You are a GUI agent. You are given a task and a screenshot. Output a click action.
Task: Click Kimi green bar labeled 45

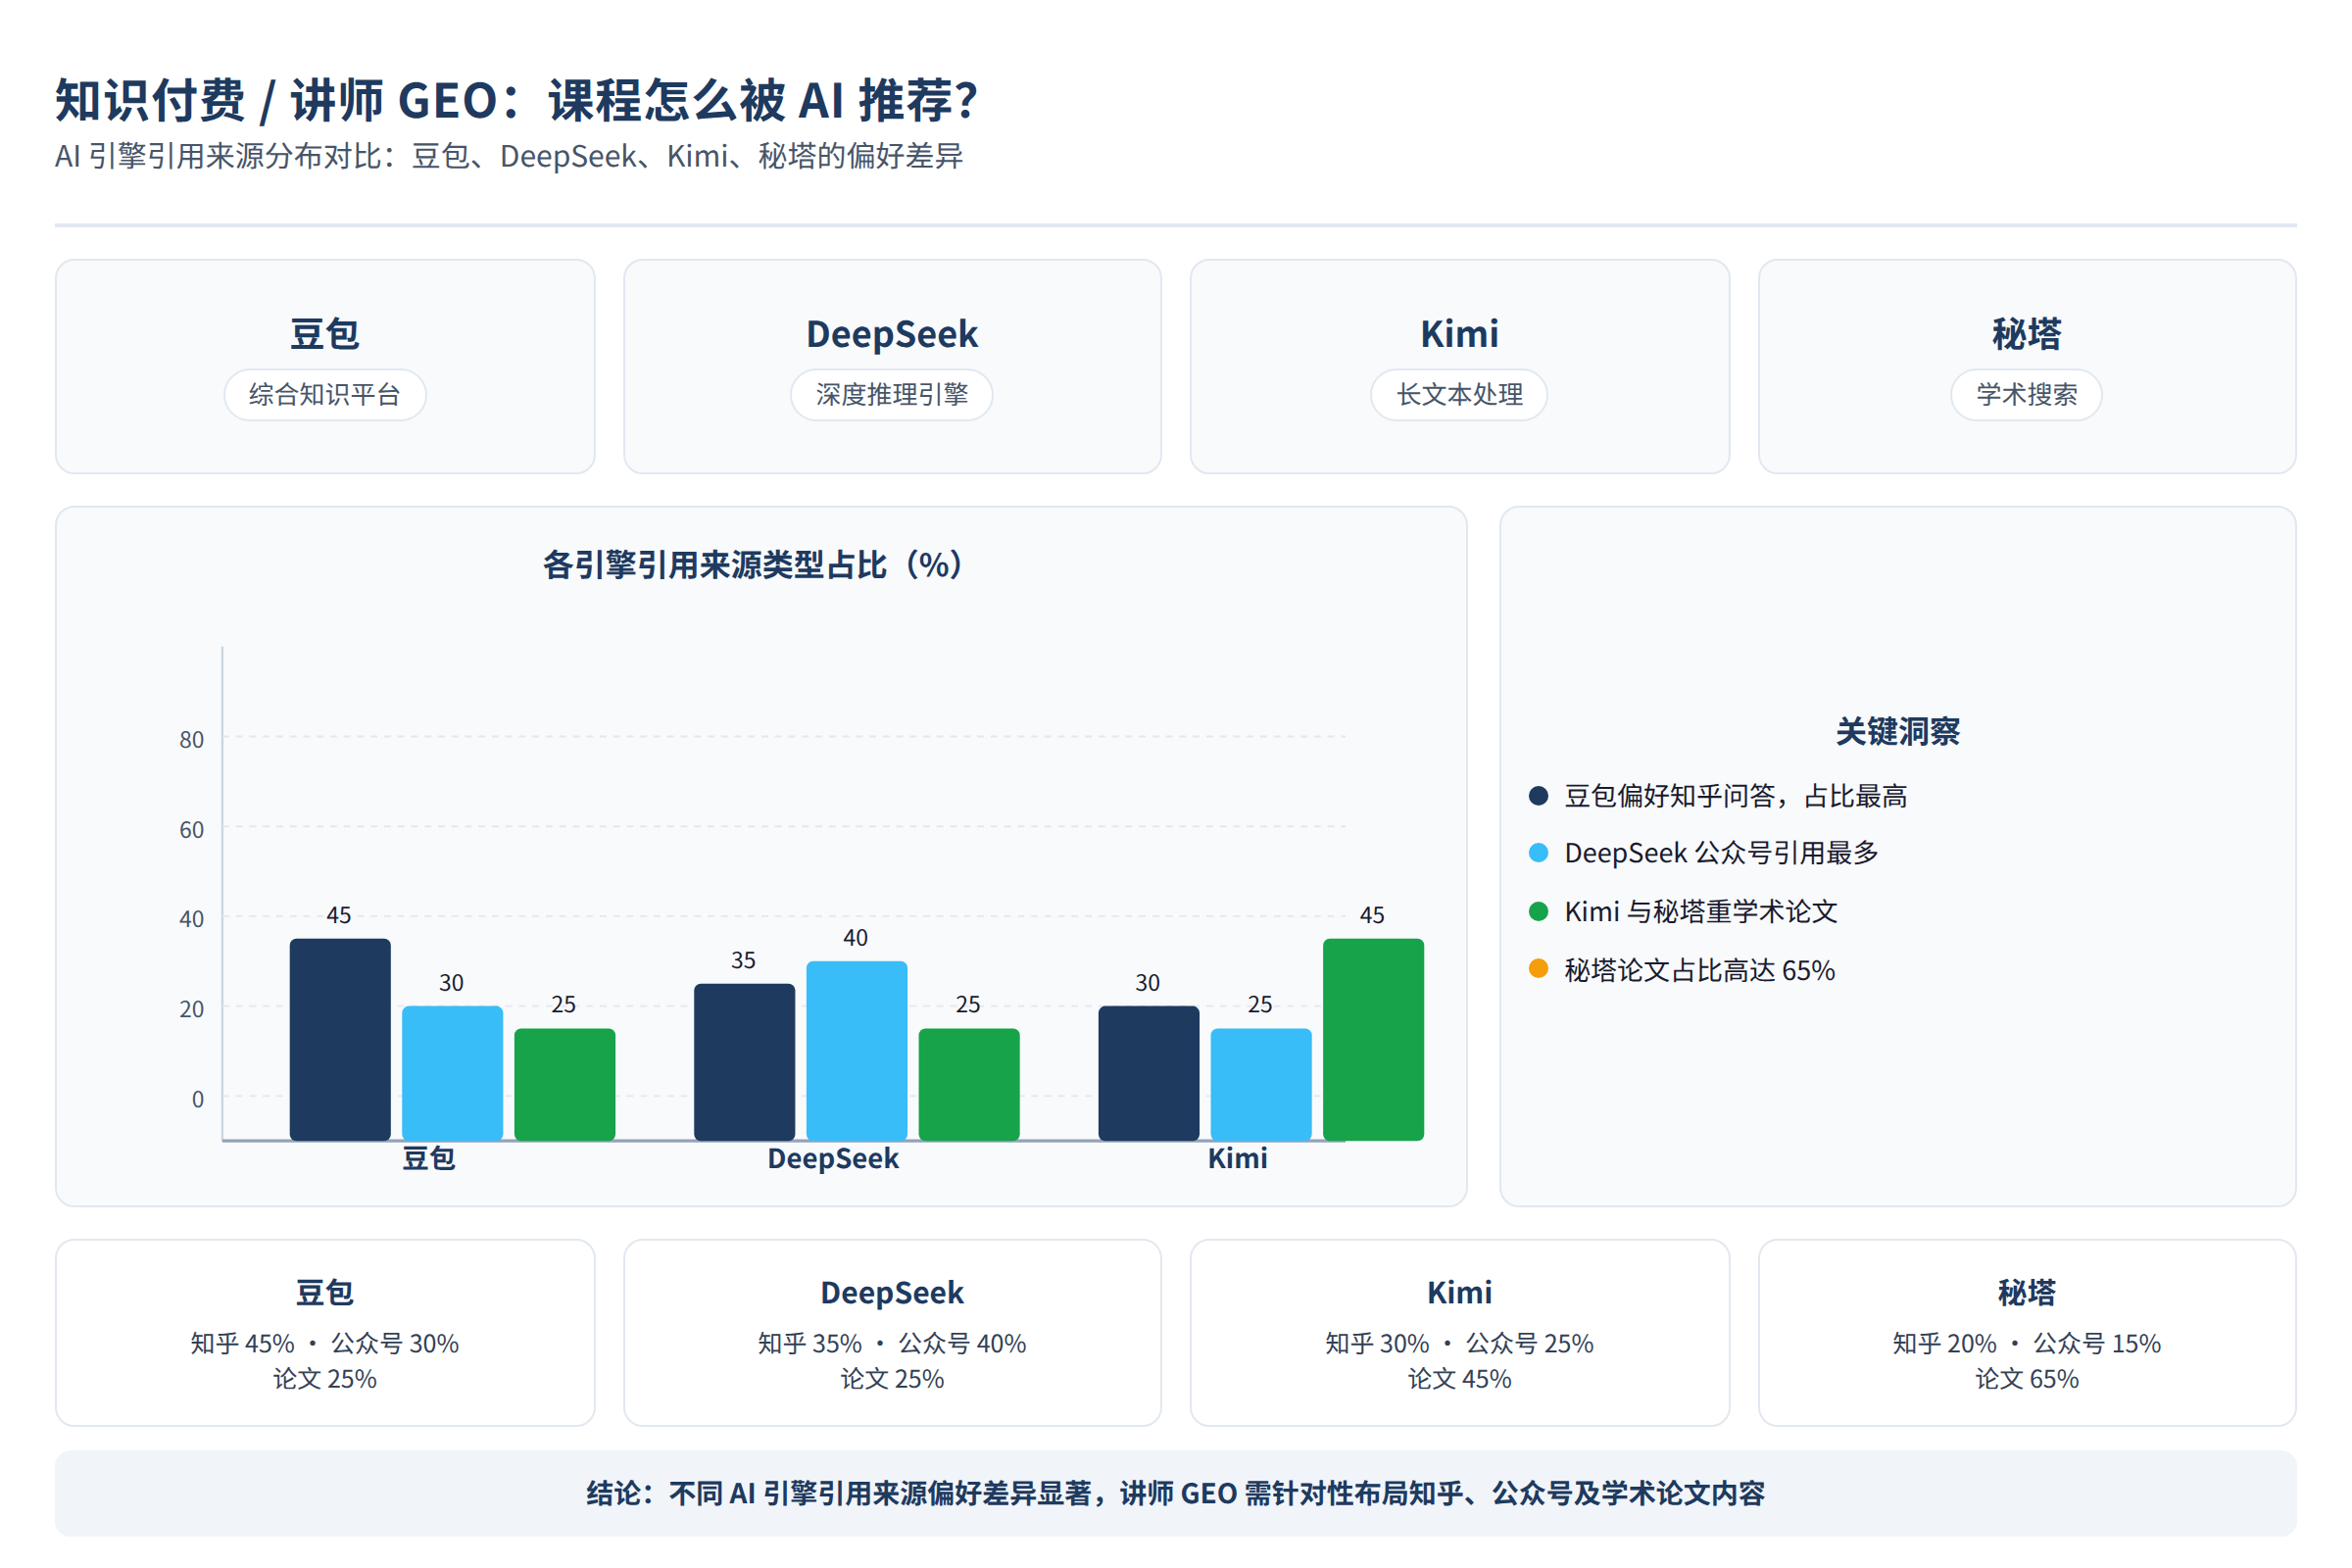click(x=1373, y=1039)
